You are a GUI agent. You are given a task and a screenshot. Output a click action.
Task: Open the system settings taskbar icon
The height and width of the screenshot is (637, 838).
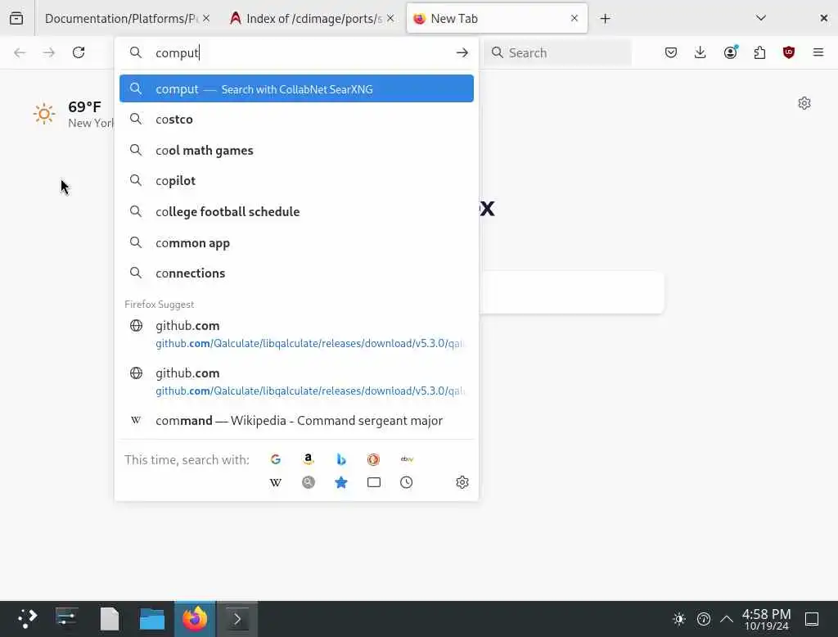[x=66, y=619]
